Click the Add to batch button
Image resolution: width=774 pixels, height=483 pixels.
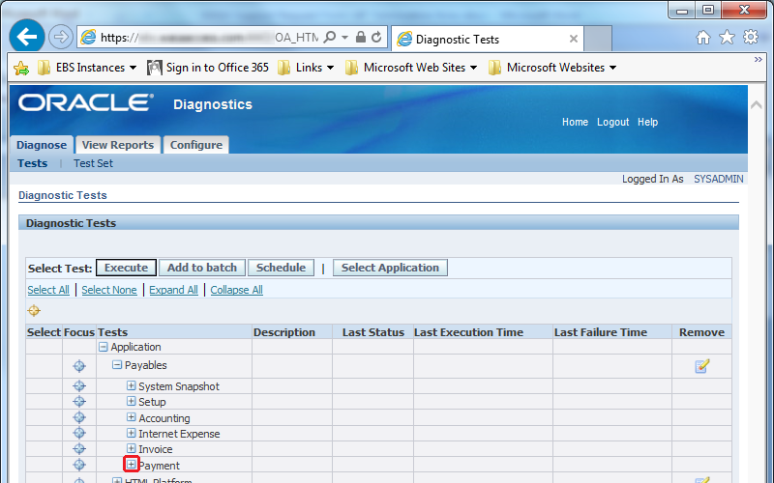202,268
